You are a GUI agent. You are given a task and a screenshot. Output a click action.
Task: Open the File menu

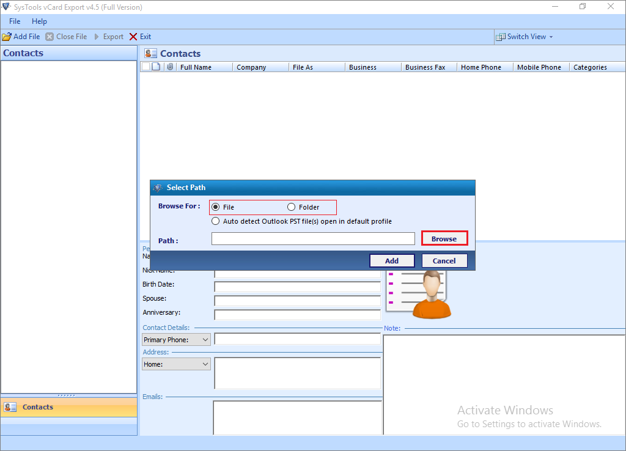(15, 21)
